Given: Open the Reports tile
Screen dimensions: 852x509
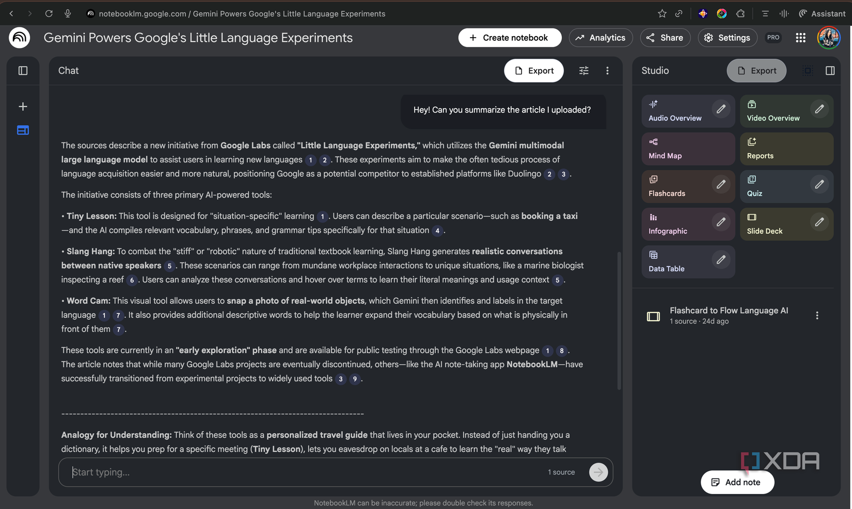Looking at the screenshot, I should point(786,149).
